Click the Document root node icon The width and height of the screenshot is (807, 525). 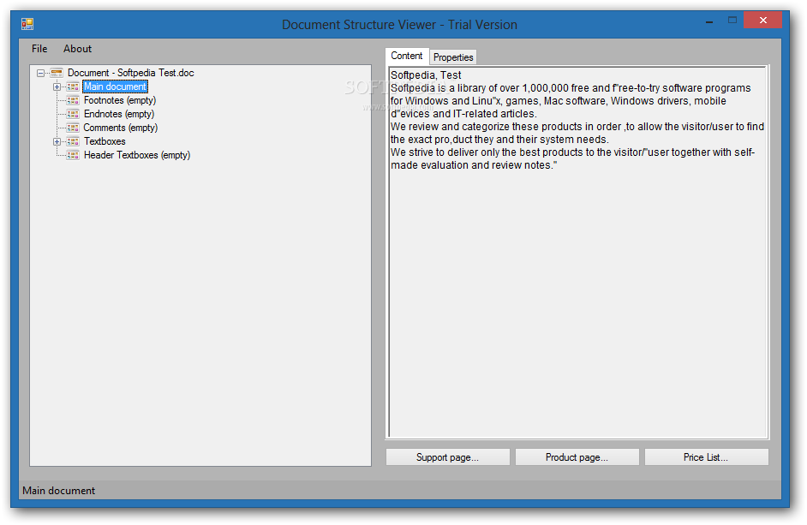tap(57, 73)
